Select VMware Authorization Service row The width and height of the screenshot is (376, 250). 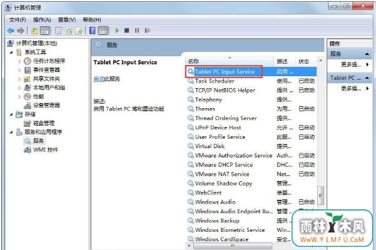252,156
